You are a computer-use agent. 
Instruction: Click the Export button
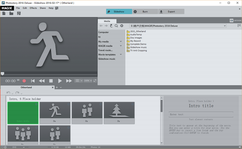(171, 11)
